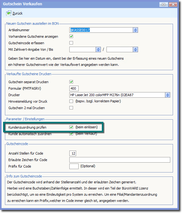The height and width of the screenshot is (213, 182).
Task: Tick Gutschein 2 mal Drucken checkbox
Action: click(71, 108)
